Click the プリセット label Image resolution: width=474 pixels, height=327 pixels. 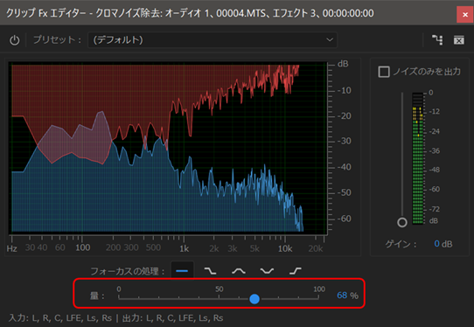tap(58, 40)
